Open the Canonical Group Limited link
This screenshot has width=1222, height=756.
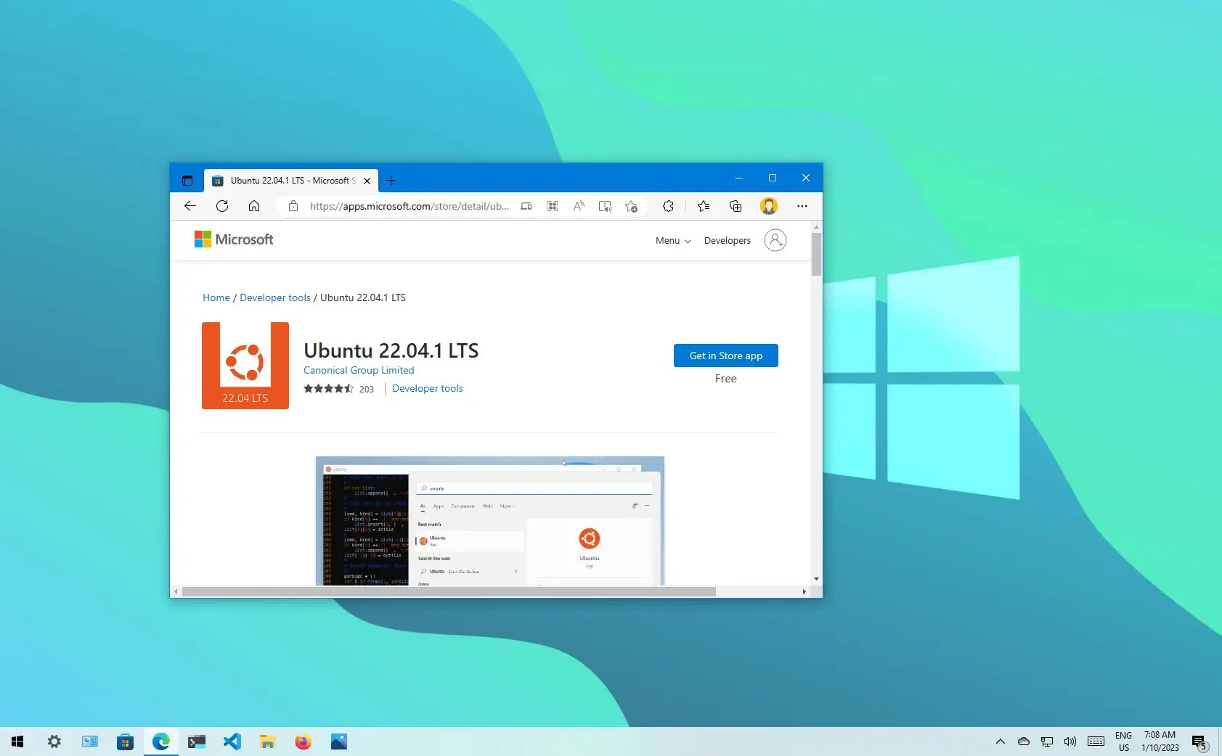click(x=359, y=370)
